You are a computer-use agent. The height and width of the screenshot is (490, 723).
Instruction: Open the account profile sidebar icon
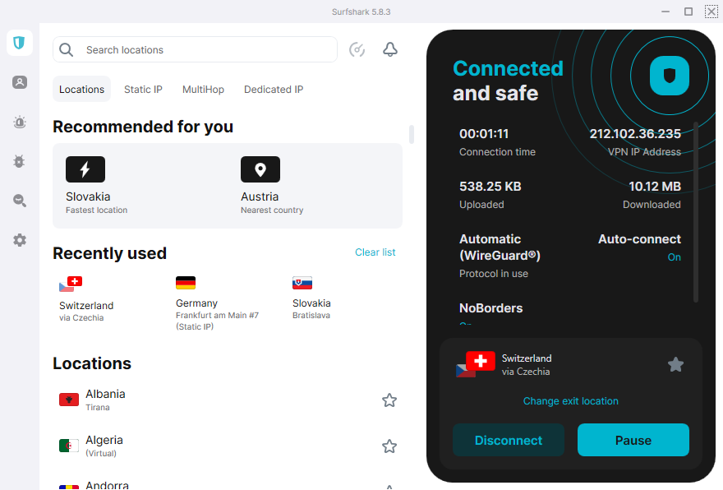pyautogui.click(x=20, y=82)
